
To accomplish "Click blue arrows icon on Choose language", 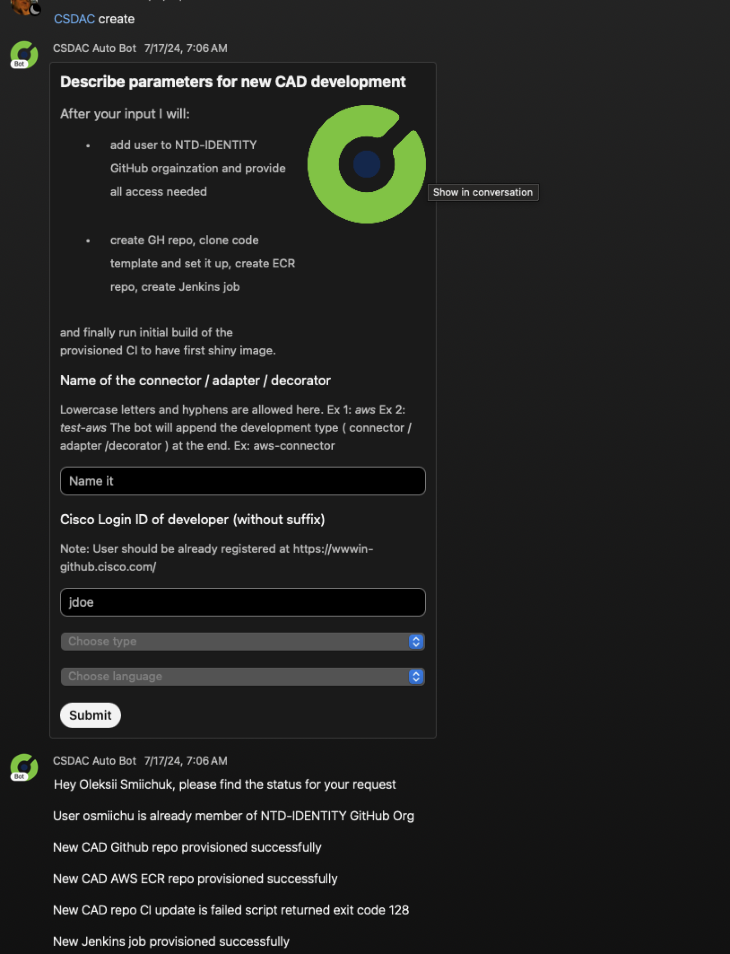I will pos(416,676).
